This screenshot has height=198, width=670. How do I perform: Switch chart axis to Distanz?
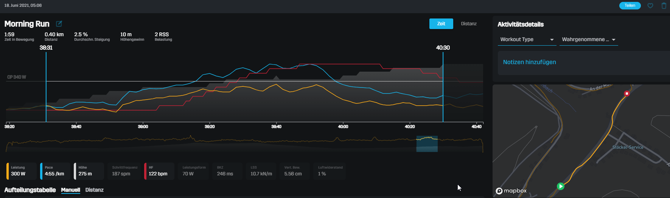(468, 24)
